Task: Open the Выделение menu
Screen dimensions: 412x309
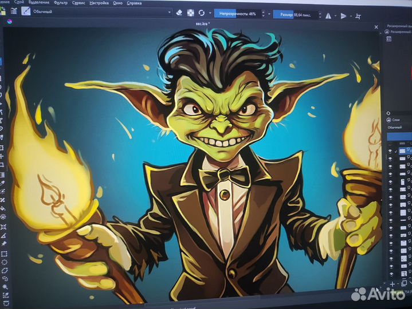Action: [38, 2]
